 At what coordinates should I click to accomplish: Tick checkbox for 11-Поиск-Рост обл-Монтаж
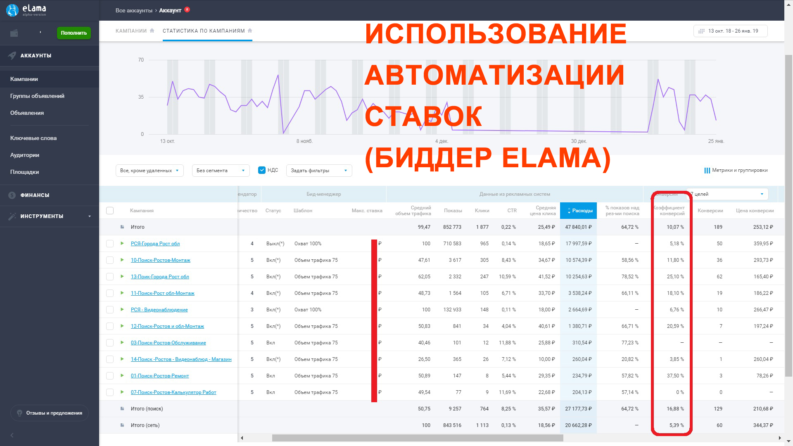pyautogui.click(x=110, y=293)
